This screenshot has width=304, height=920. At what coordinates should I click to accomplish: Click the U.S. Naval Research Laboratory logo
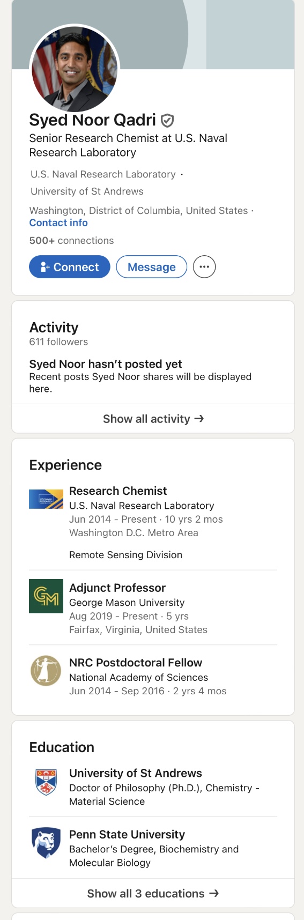(46, 499)
